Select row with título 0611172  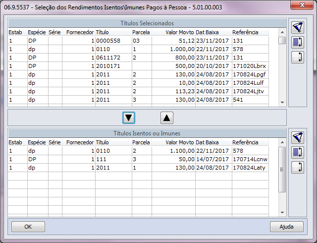tap(139, 58)
